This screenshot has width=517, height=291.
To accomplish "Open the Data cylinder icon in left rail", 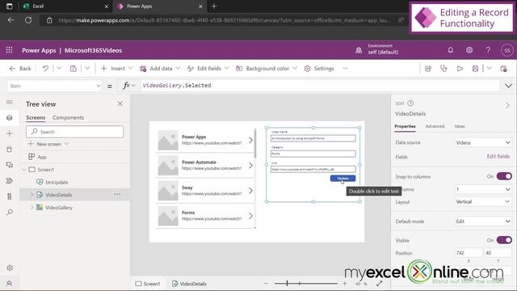I will [10, 149].
